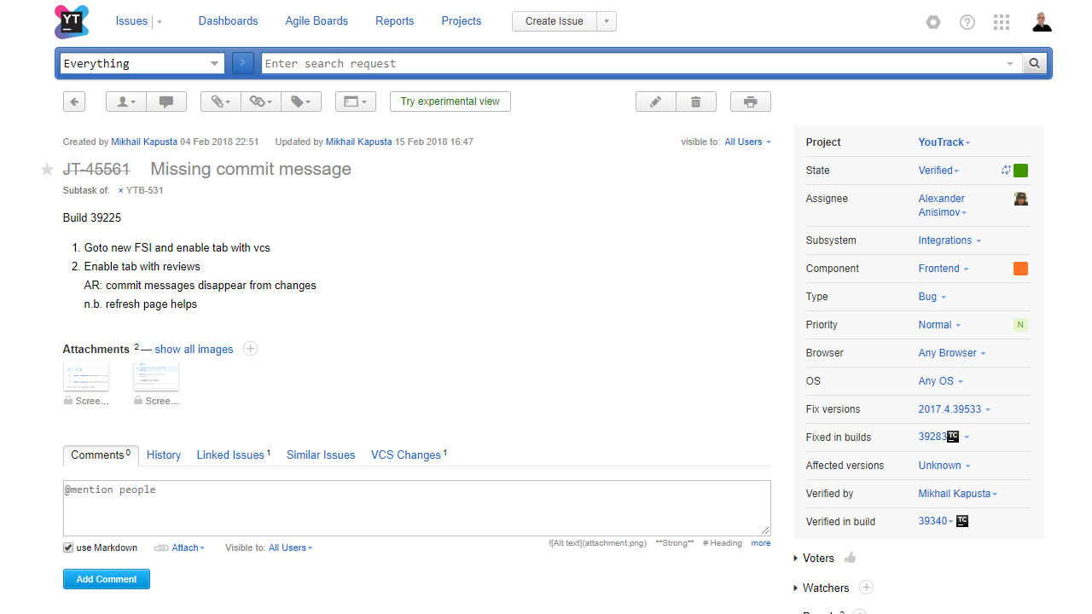This screenshot has height=614, width=1092.
Task: Click the green N priority badge
Action: pos(1021,325)
